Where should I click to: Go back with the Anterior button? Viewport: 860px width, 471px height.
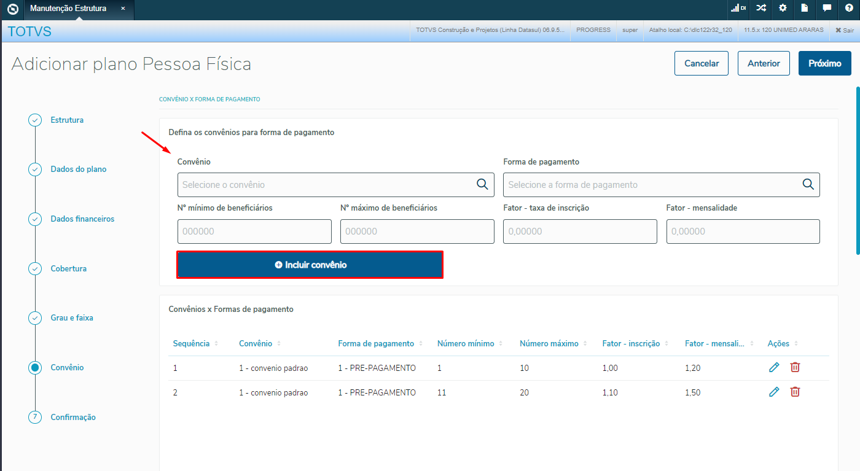764,63
